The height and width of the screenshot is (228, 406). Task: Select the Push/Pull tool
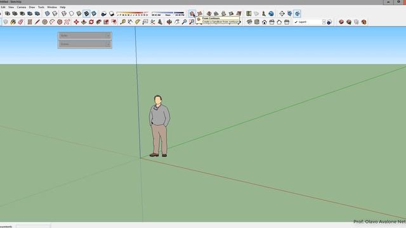(84, 22)
